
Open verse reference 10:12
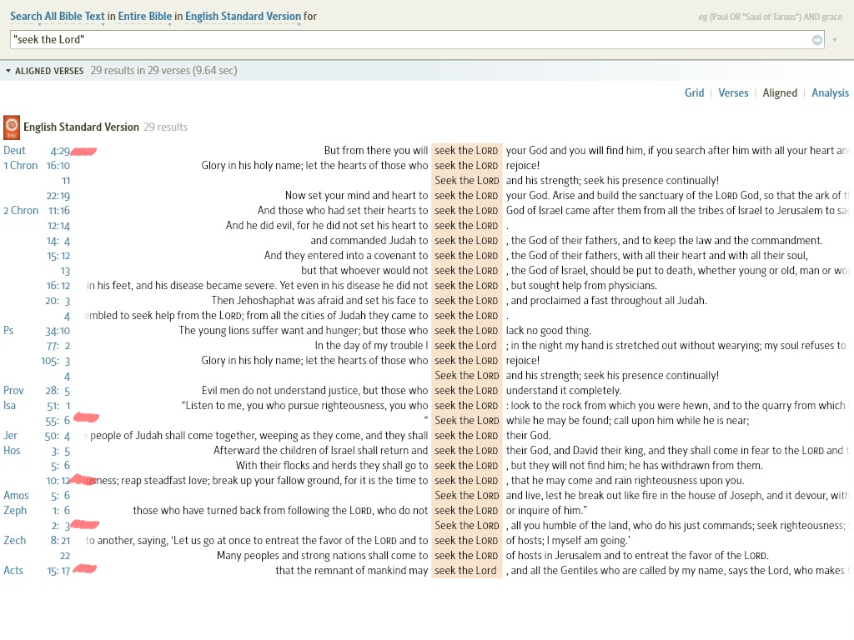pyautogui.click(x=58, y=481)
